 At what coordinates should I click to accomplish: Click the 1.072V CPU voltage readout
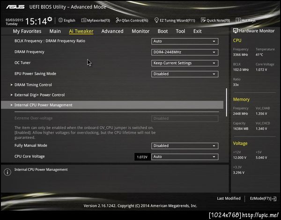(142, 157)
